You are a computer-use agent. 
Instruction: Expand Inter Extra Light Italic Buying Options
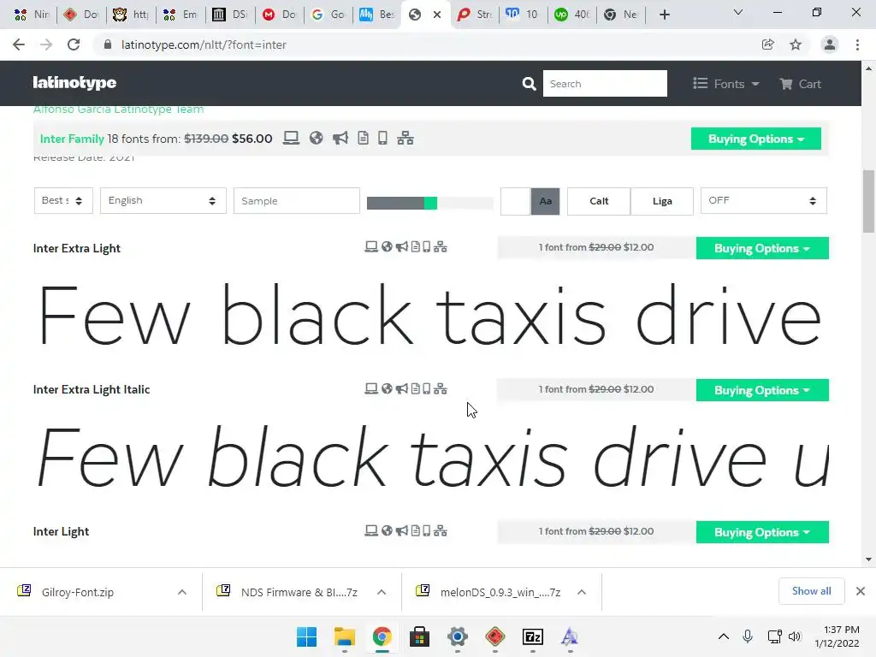pos(762,390)
